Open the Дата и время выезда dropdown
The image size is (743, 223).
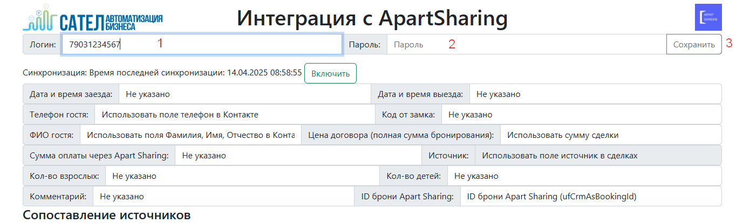(595, 94)
